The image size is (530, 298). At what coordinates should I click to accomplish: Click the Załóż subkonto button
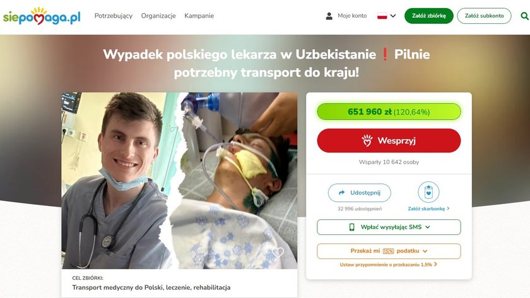click(484, 16)
